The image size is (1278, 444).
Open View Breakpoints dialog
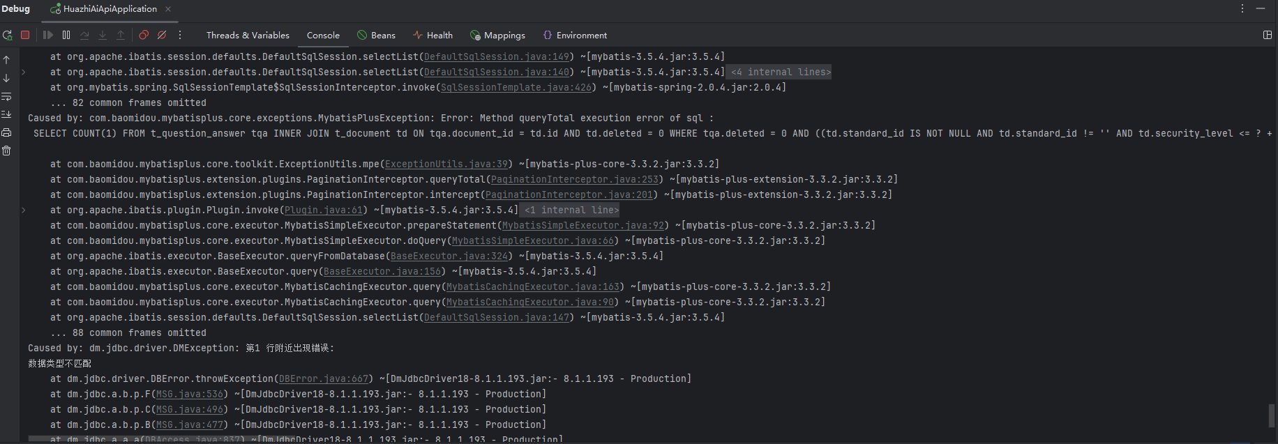coord(144,35)
